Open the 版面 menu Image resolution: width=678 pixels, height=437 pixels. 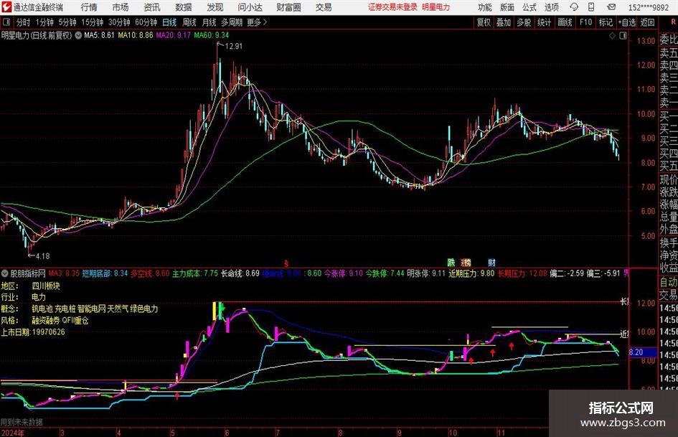point(507,7)
